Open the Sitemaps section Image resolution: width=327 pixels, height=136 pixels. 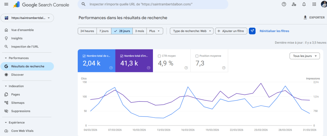[x=18, y=103]
